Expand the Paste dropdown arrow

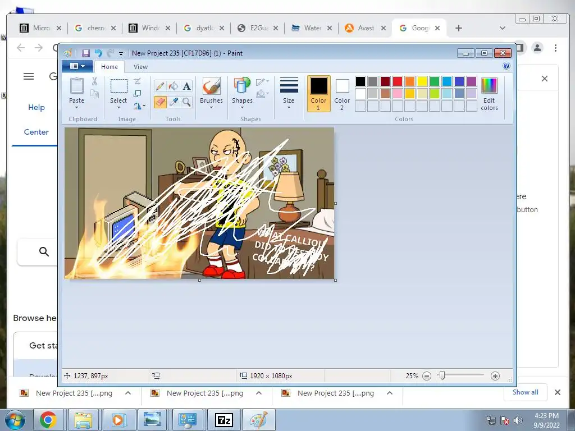pos(76,108)
